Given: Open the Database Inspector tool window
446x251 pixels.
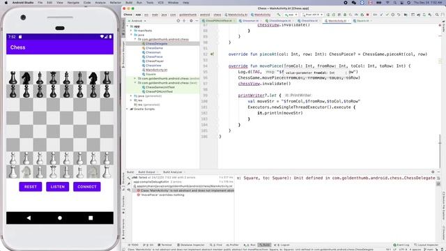Looking at the screenshot, I should 191,245.
